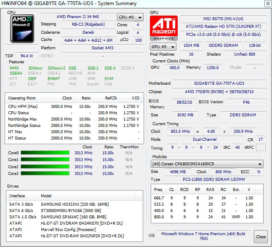Select the Northbridge Max row
Screen dimensions: 272x247
click(74, 119)
